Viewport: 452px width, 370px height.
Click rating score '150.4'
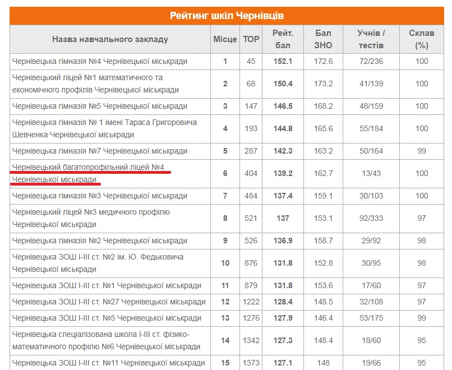(x=283, y=84)
